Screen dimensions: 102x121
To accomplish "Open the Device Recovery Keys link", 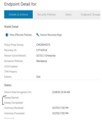I will click(x=51, y=35).
